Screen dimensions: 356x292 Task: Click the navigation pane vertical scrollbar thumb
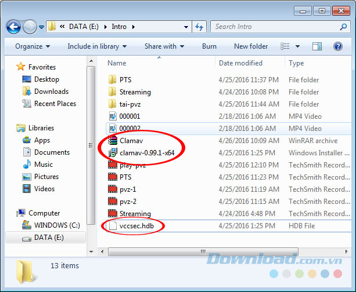(x=91, y=145)
